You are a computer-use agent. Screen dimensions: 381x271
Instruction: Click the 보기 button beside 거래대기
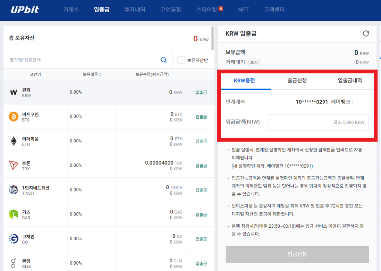254,62
